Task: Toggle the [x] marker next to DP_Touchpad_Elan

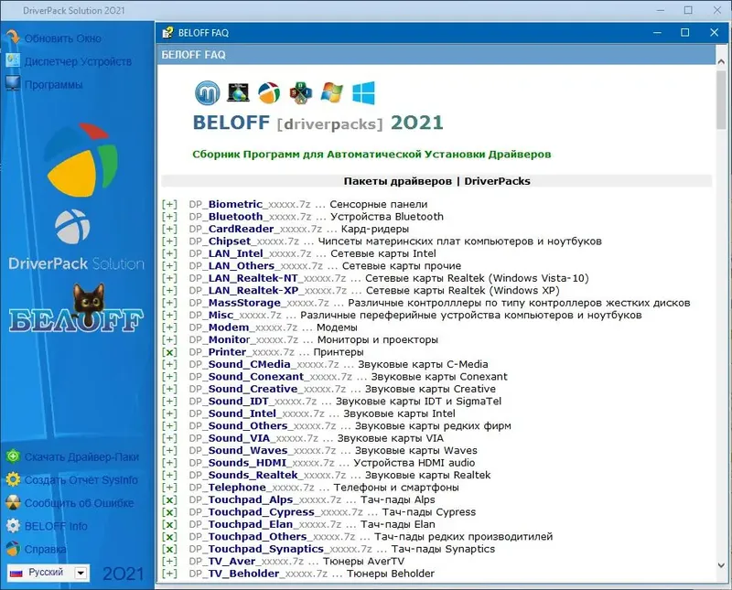Action: coord(169,525)
